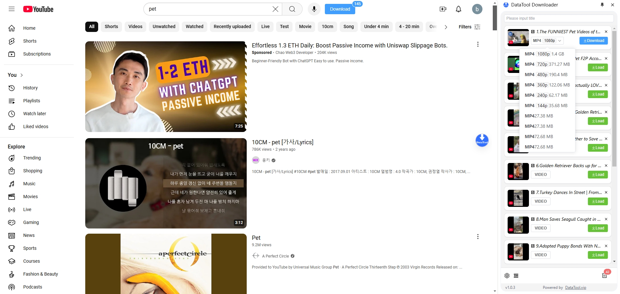Load the Golden Retriever Backs up item
Screen dimensions: 620x294
(598, 175)
